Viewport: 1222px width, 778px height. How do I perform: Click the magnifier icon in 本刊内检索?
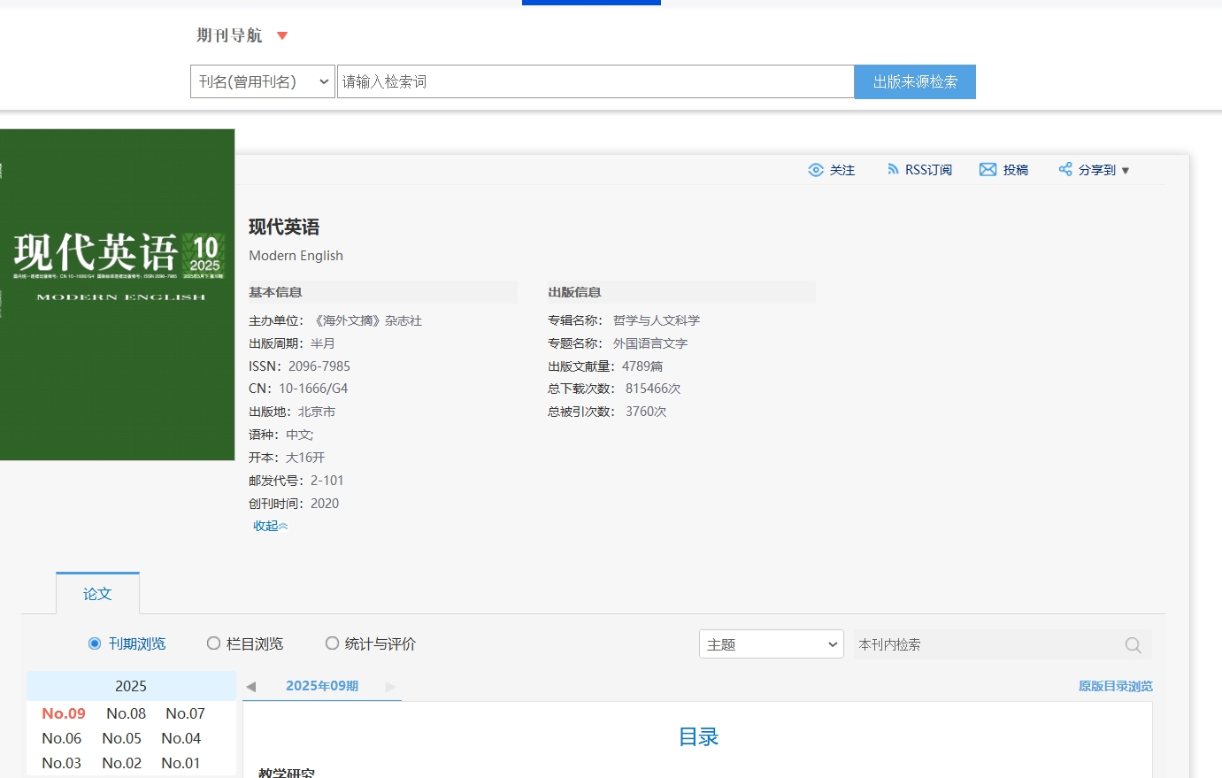(x=1133, y=645)
